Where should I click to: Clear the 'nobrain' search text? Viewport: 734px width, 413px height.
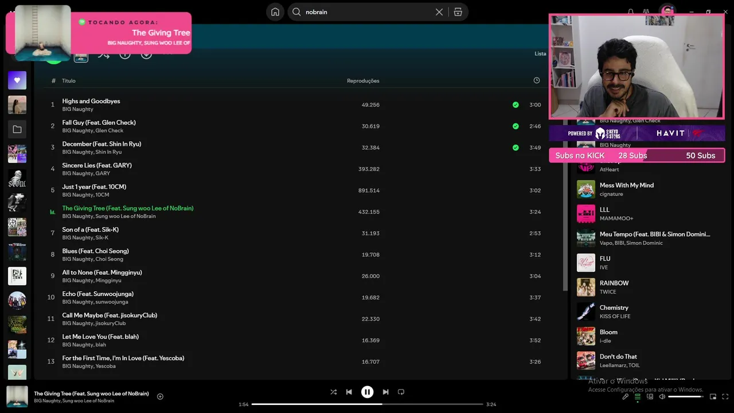pyautogui.click(x=439, y=12)
